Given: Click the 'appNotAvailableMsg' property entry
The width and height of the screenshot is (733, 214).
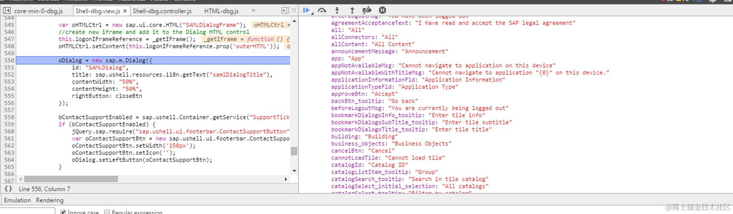Looking at the screenshot, I should click(443, 65).
